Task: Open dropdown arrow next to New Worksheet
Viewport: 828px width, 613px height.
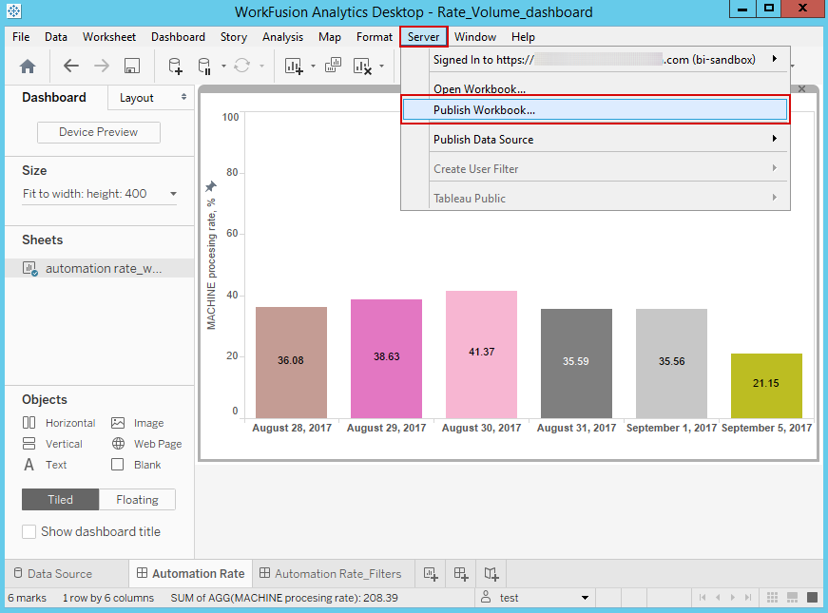Action: (x=313, y=67)
